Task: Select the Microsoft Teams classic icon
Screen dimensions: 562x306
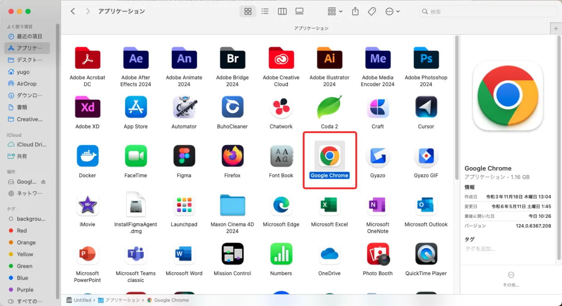Action: click(136, 254)
